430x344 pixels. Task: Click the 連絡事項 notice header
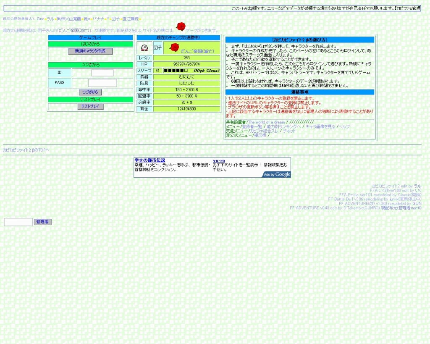tap(300, 92)
